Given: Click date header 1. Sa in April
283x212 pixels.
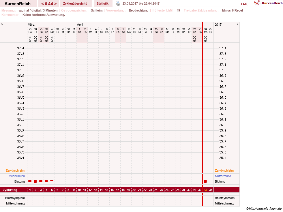Looking at the screenshot, I should (x=79, y=31).
